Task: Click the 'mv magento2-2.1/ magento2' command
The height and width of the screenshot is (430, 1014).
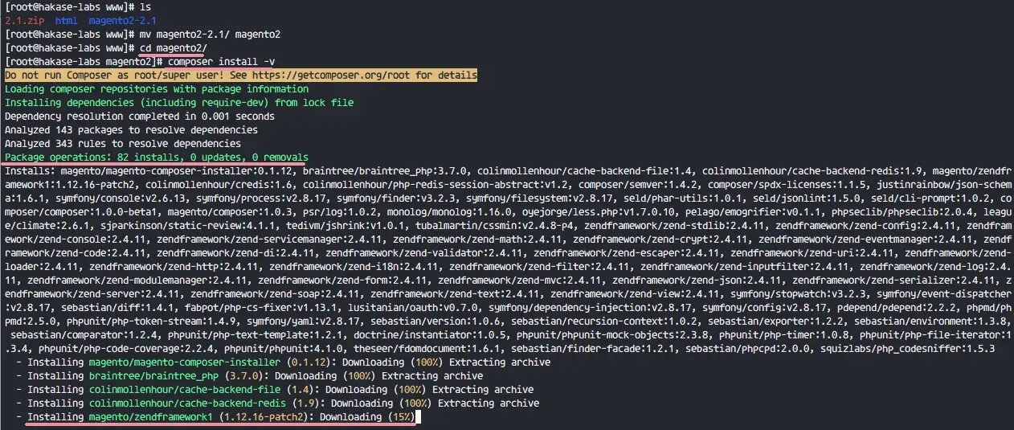Action: [211, 34]
